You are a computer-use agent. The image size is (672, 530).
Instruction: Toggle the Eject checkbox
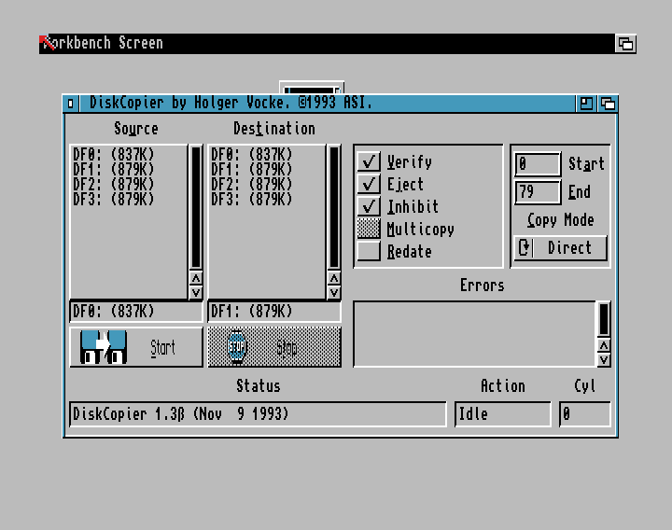click(370, 185)
